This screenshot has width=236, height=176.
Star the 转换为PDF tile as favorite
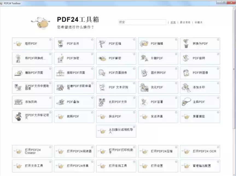(218, 40)
